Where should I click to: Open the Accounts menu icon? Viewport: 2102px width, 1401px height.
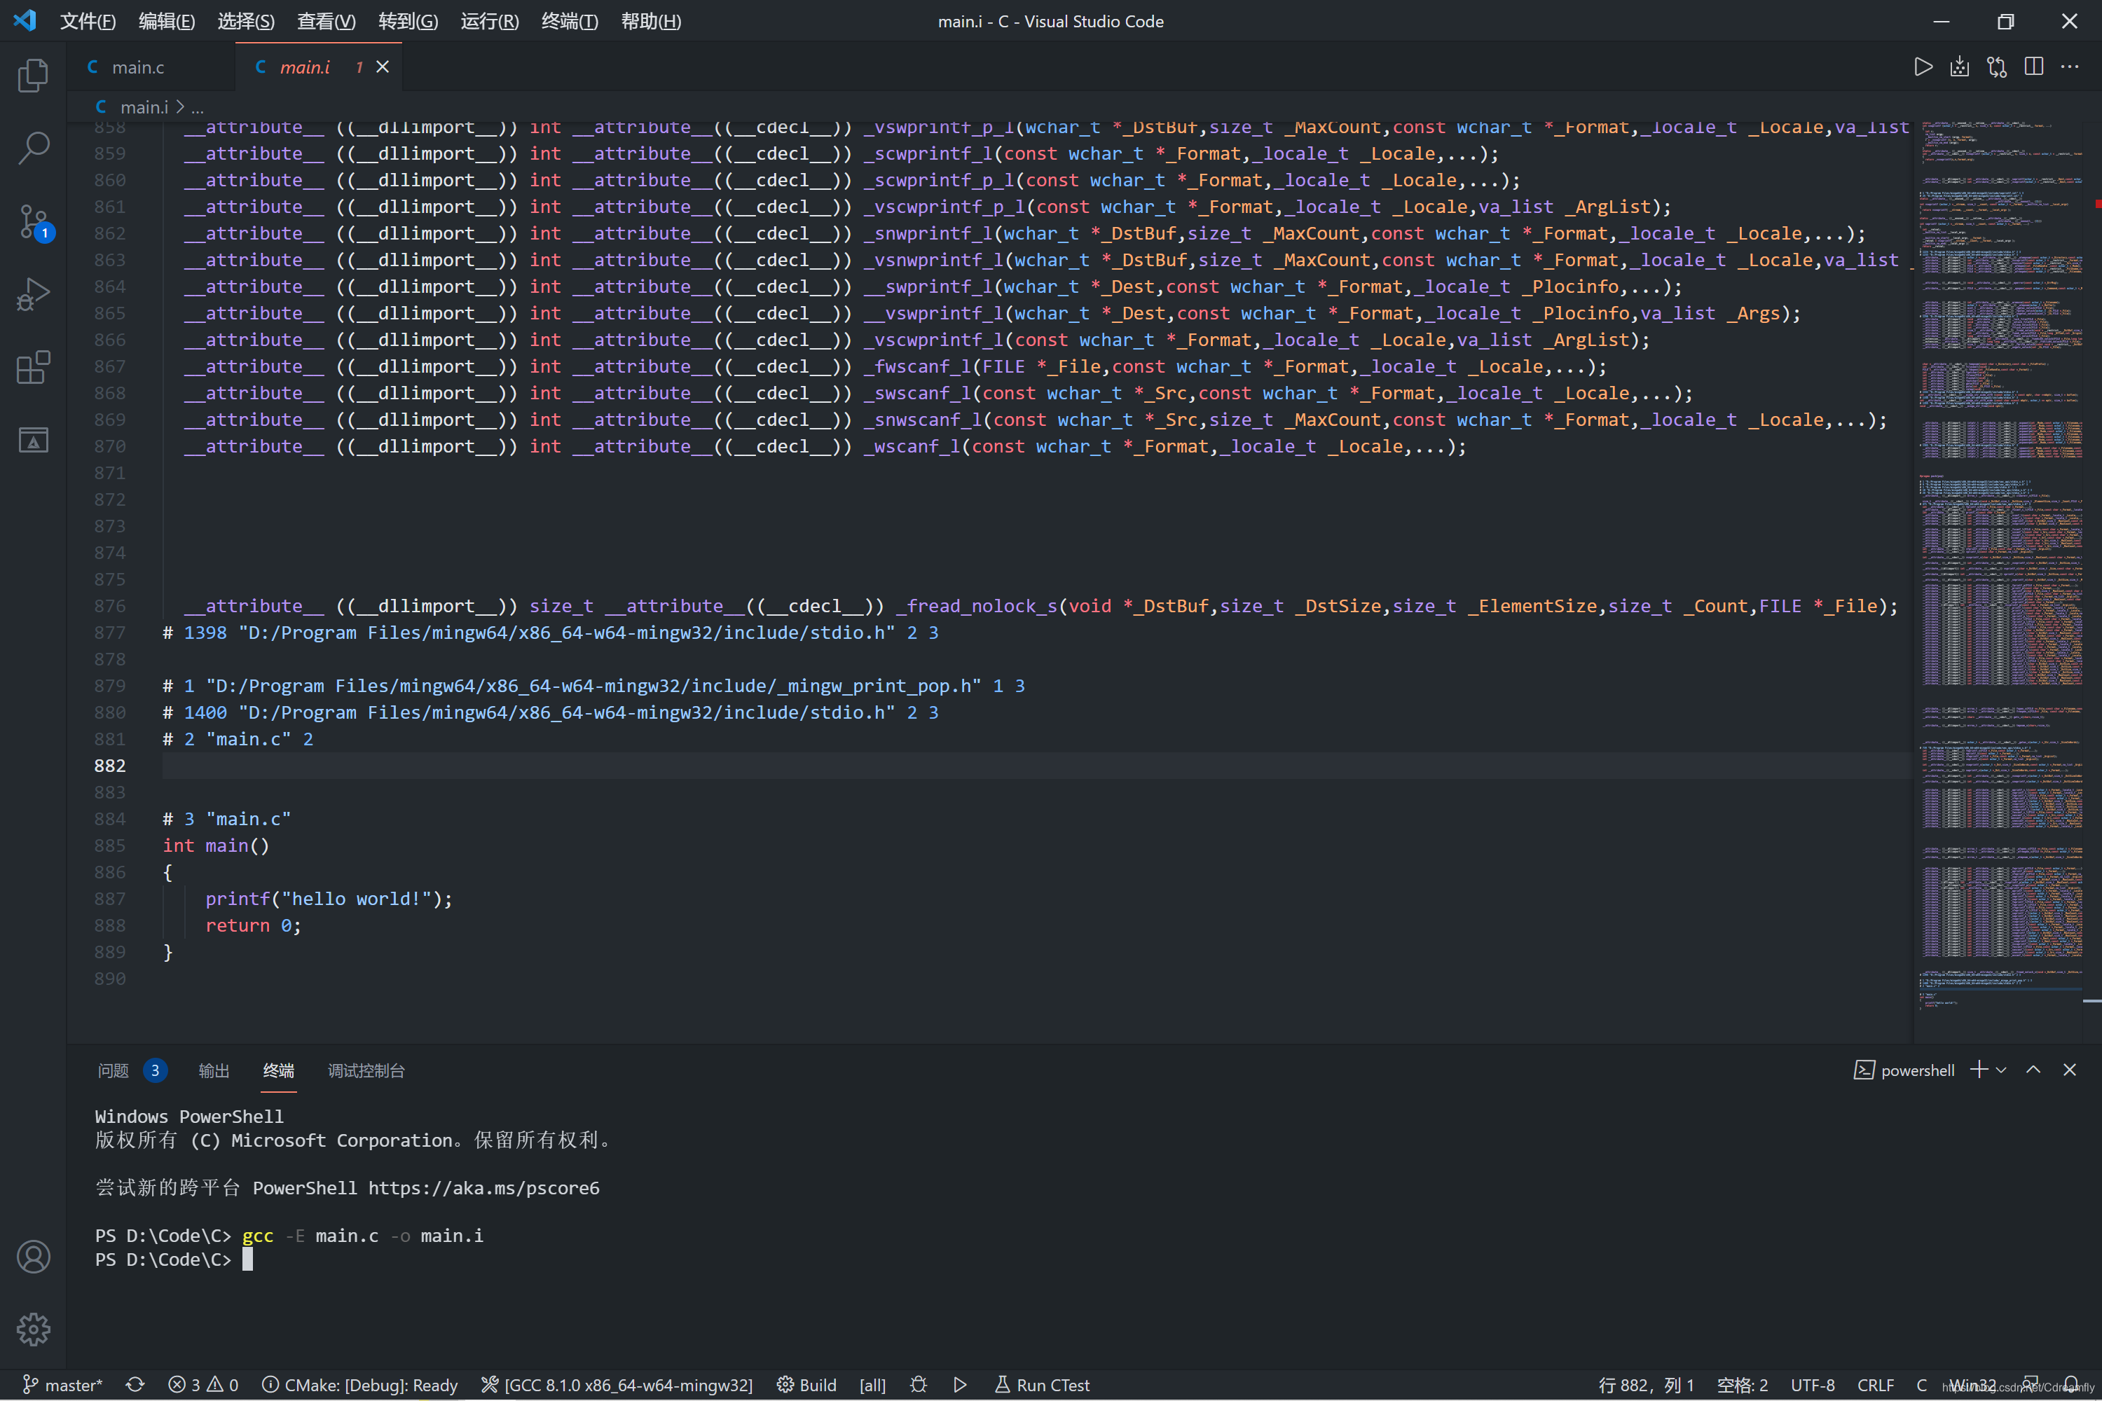point(33,1256)
